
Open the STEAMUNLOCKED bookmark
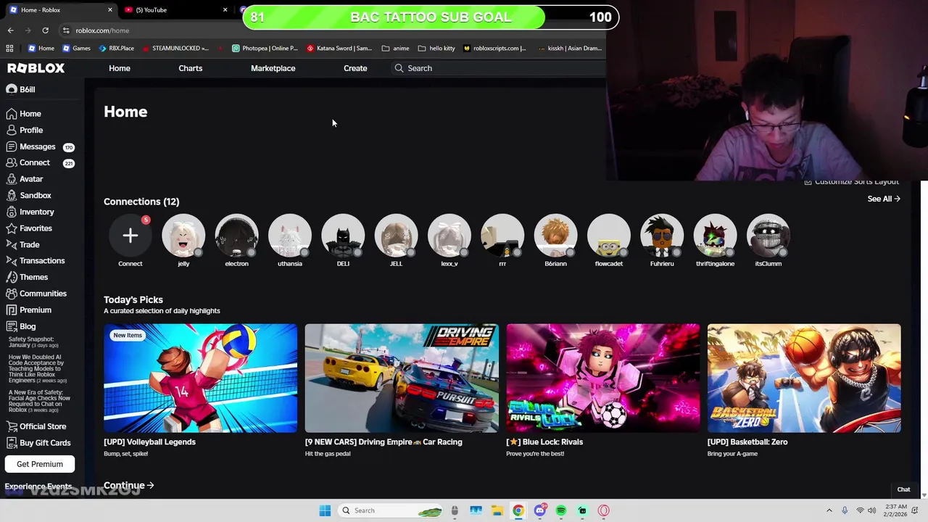(175, 49)
